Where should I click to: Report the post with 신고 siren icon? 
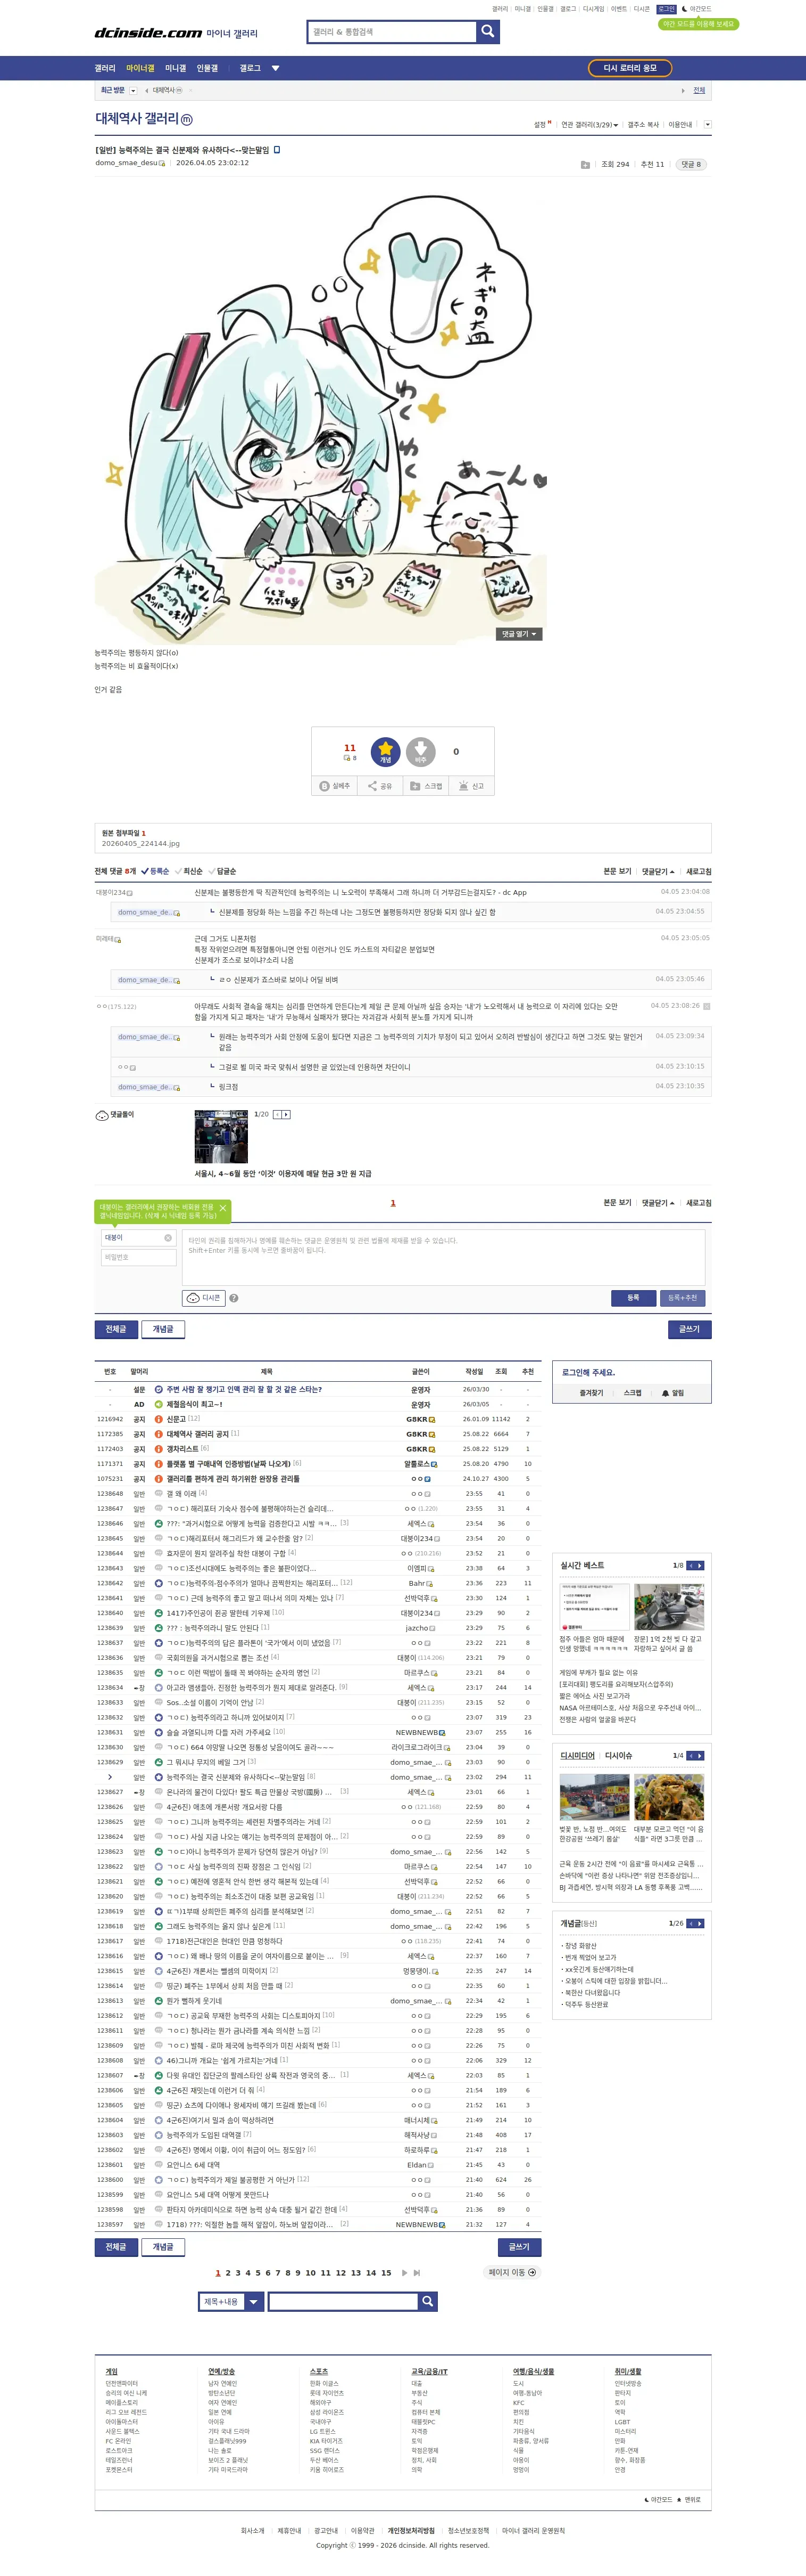tap(471, 786)
